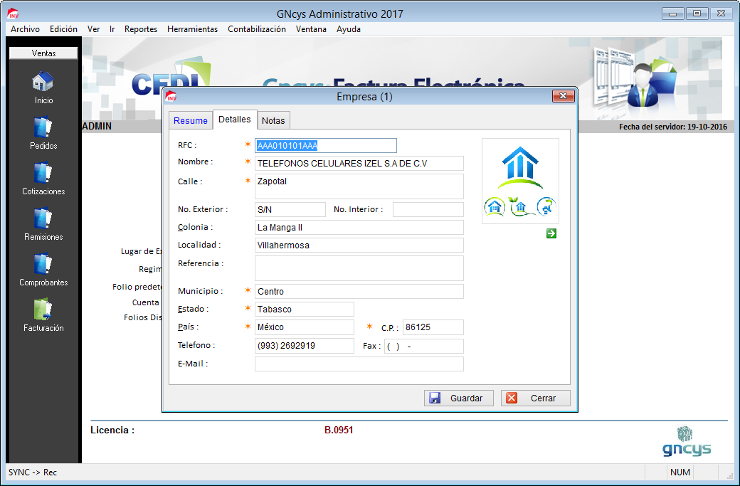The image size is (740, 486).
Task: Open the Contabilización menu
Action: coord(257,29)
